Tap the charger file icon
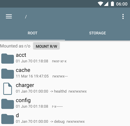The image size is (130, 126). (7, 89)
